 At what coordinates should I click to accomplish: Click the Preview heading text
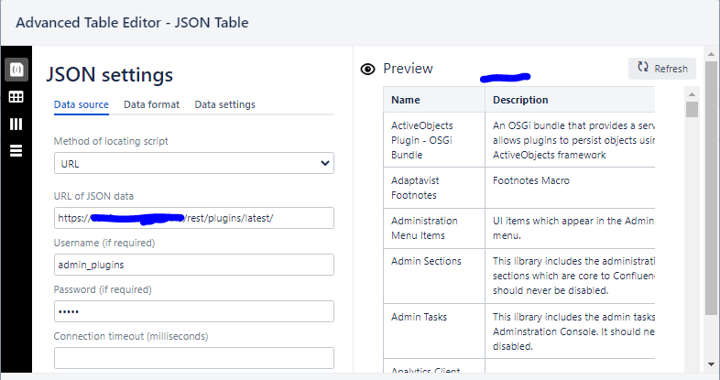pyautogui.click(x=408, y=69)
